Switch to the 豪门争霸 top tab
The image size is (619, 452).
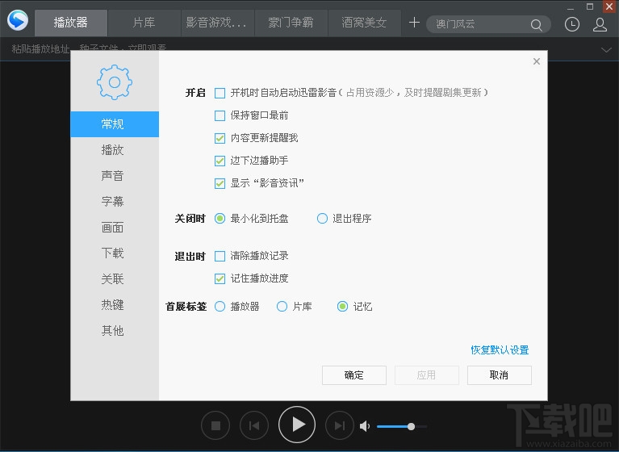(291, 23)
